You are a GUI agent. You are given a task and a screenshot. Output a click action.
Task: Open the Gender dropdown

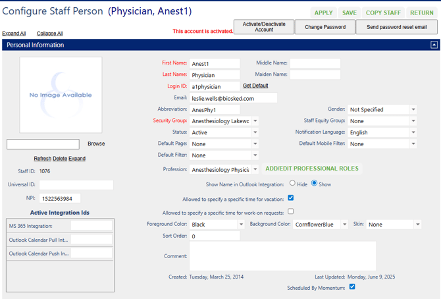(382, 110)
